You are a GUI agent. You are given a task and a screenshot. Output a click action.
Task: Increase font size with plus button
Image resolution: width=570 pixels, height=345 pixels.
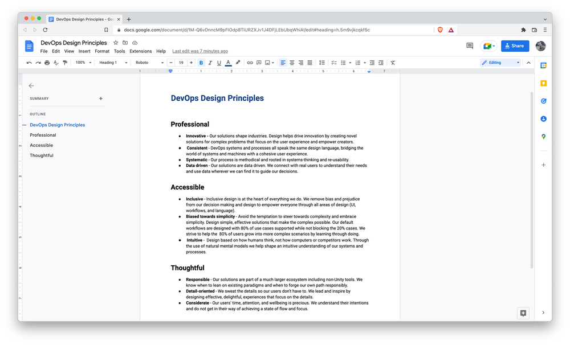(191, 63)
